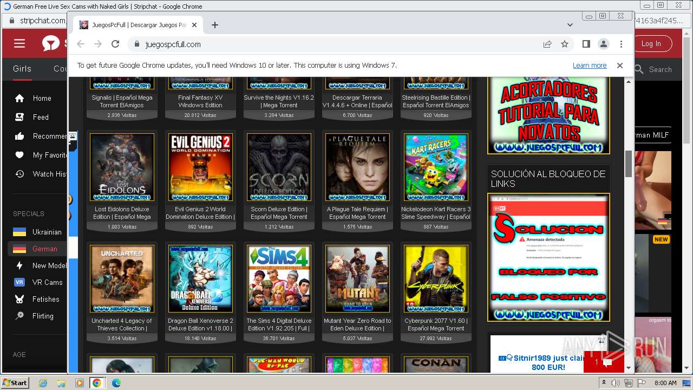Viewport: 693px width, 390px height.
Task: Click 36.701 Visitas count under Sims 4
Action: (x=279, y=338)
